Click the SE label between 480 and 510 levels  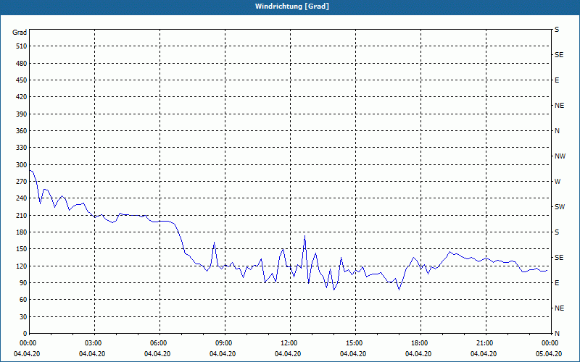(x=559, y=55)
